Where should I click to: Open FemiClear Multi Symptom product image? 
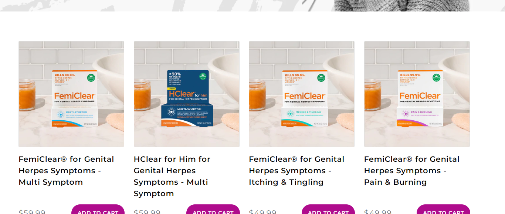coord(71,94)
